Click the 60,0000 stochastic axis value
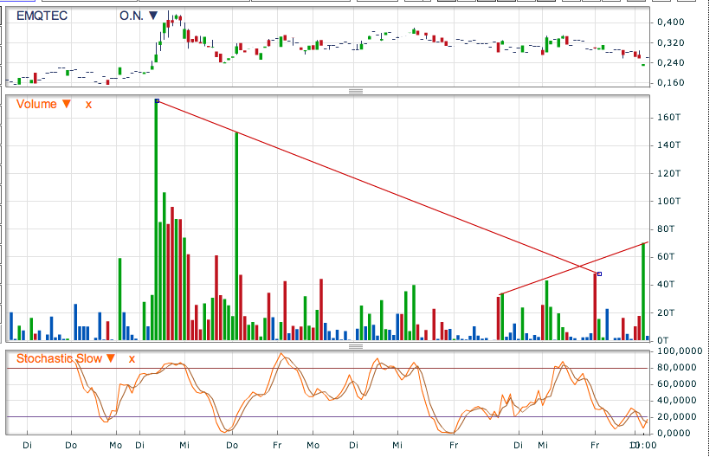 pyautogui.click(x=677, y=384)
